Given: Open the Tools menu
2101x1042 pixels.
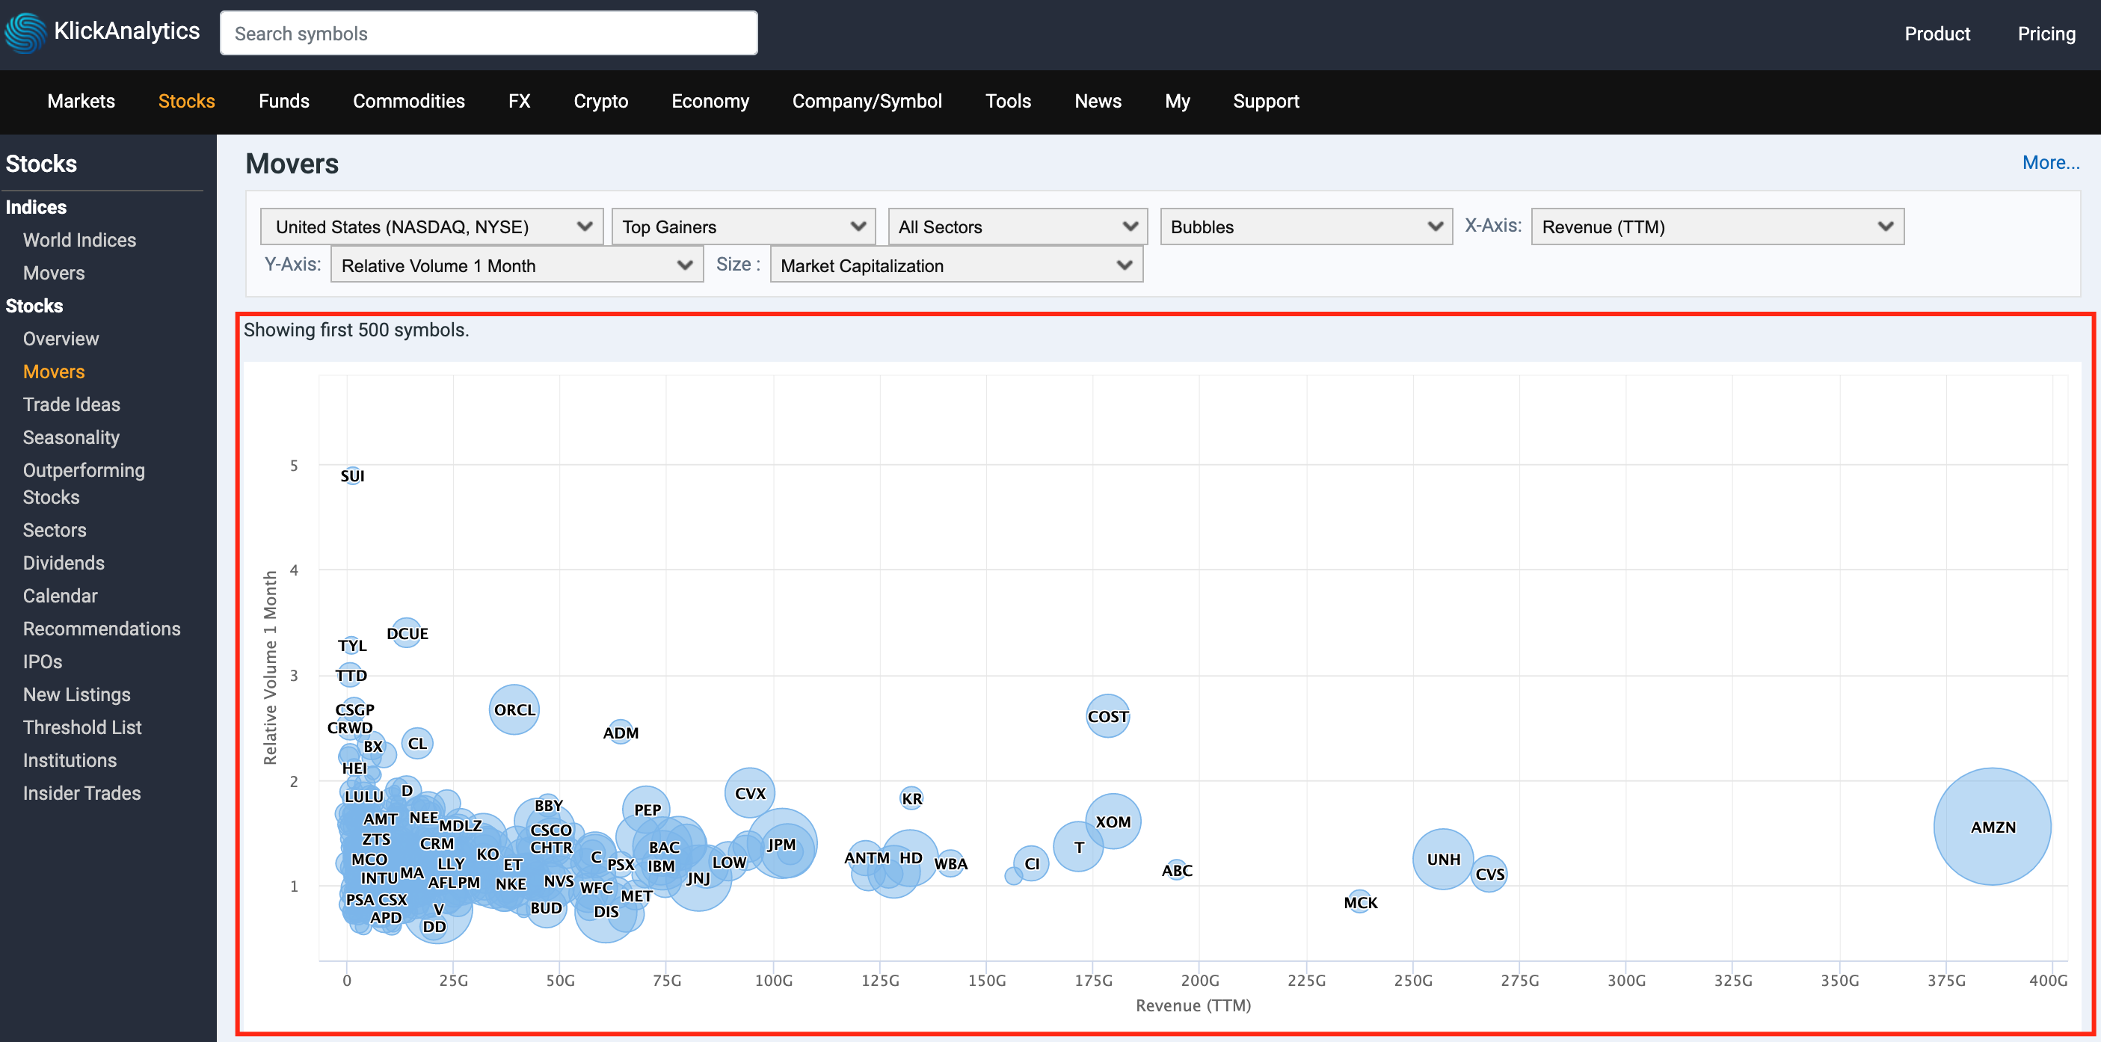Looking at the screenshot, I should [x=1007, y=101].
